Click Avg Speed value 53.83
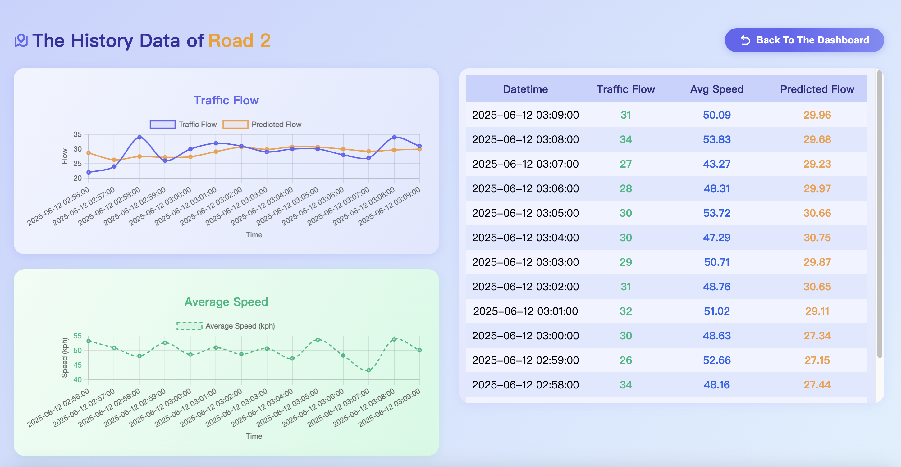Screen dimensions: 901x467 (x=717, y=139)
